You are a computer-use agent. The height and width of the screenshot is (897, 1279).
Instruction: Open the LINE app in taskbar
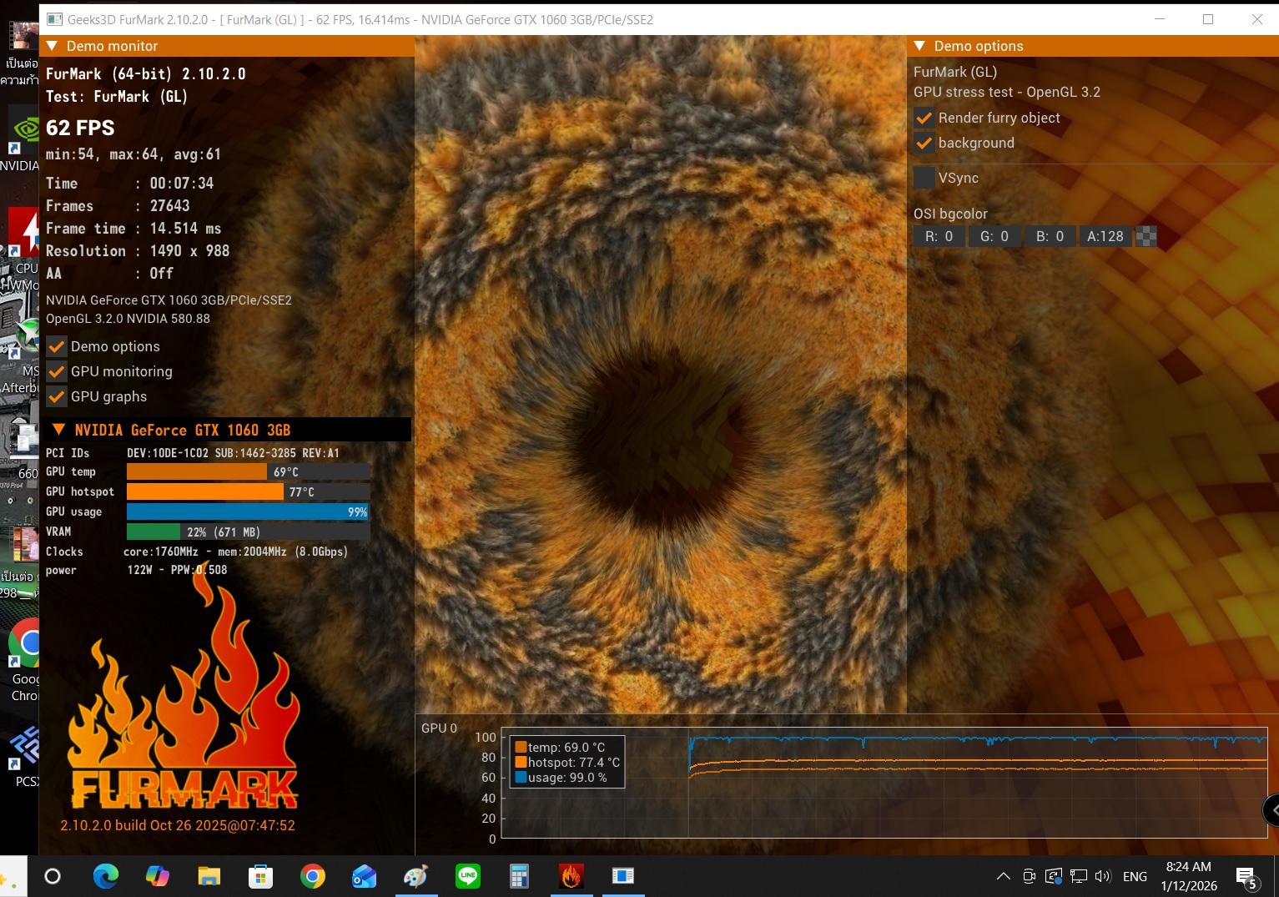pyautogui.click(x=468, y=876)
